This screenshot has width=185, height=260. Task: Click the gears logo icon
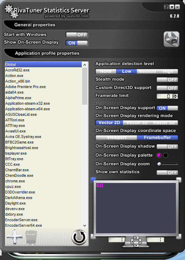(11, 11)
